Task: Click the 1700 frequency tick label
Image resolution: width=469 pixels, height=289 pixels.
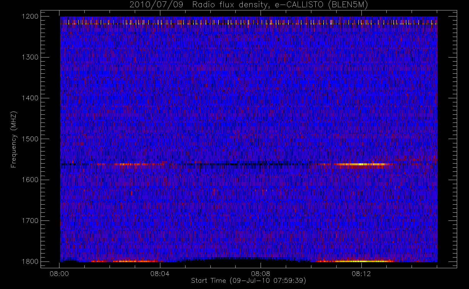Action: click(30, 221)
